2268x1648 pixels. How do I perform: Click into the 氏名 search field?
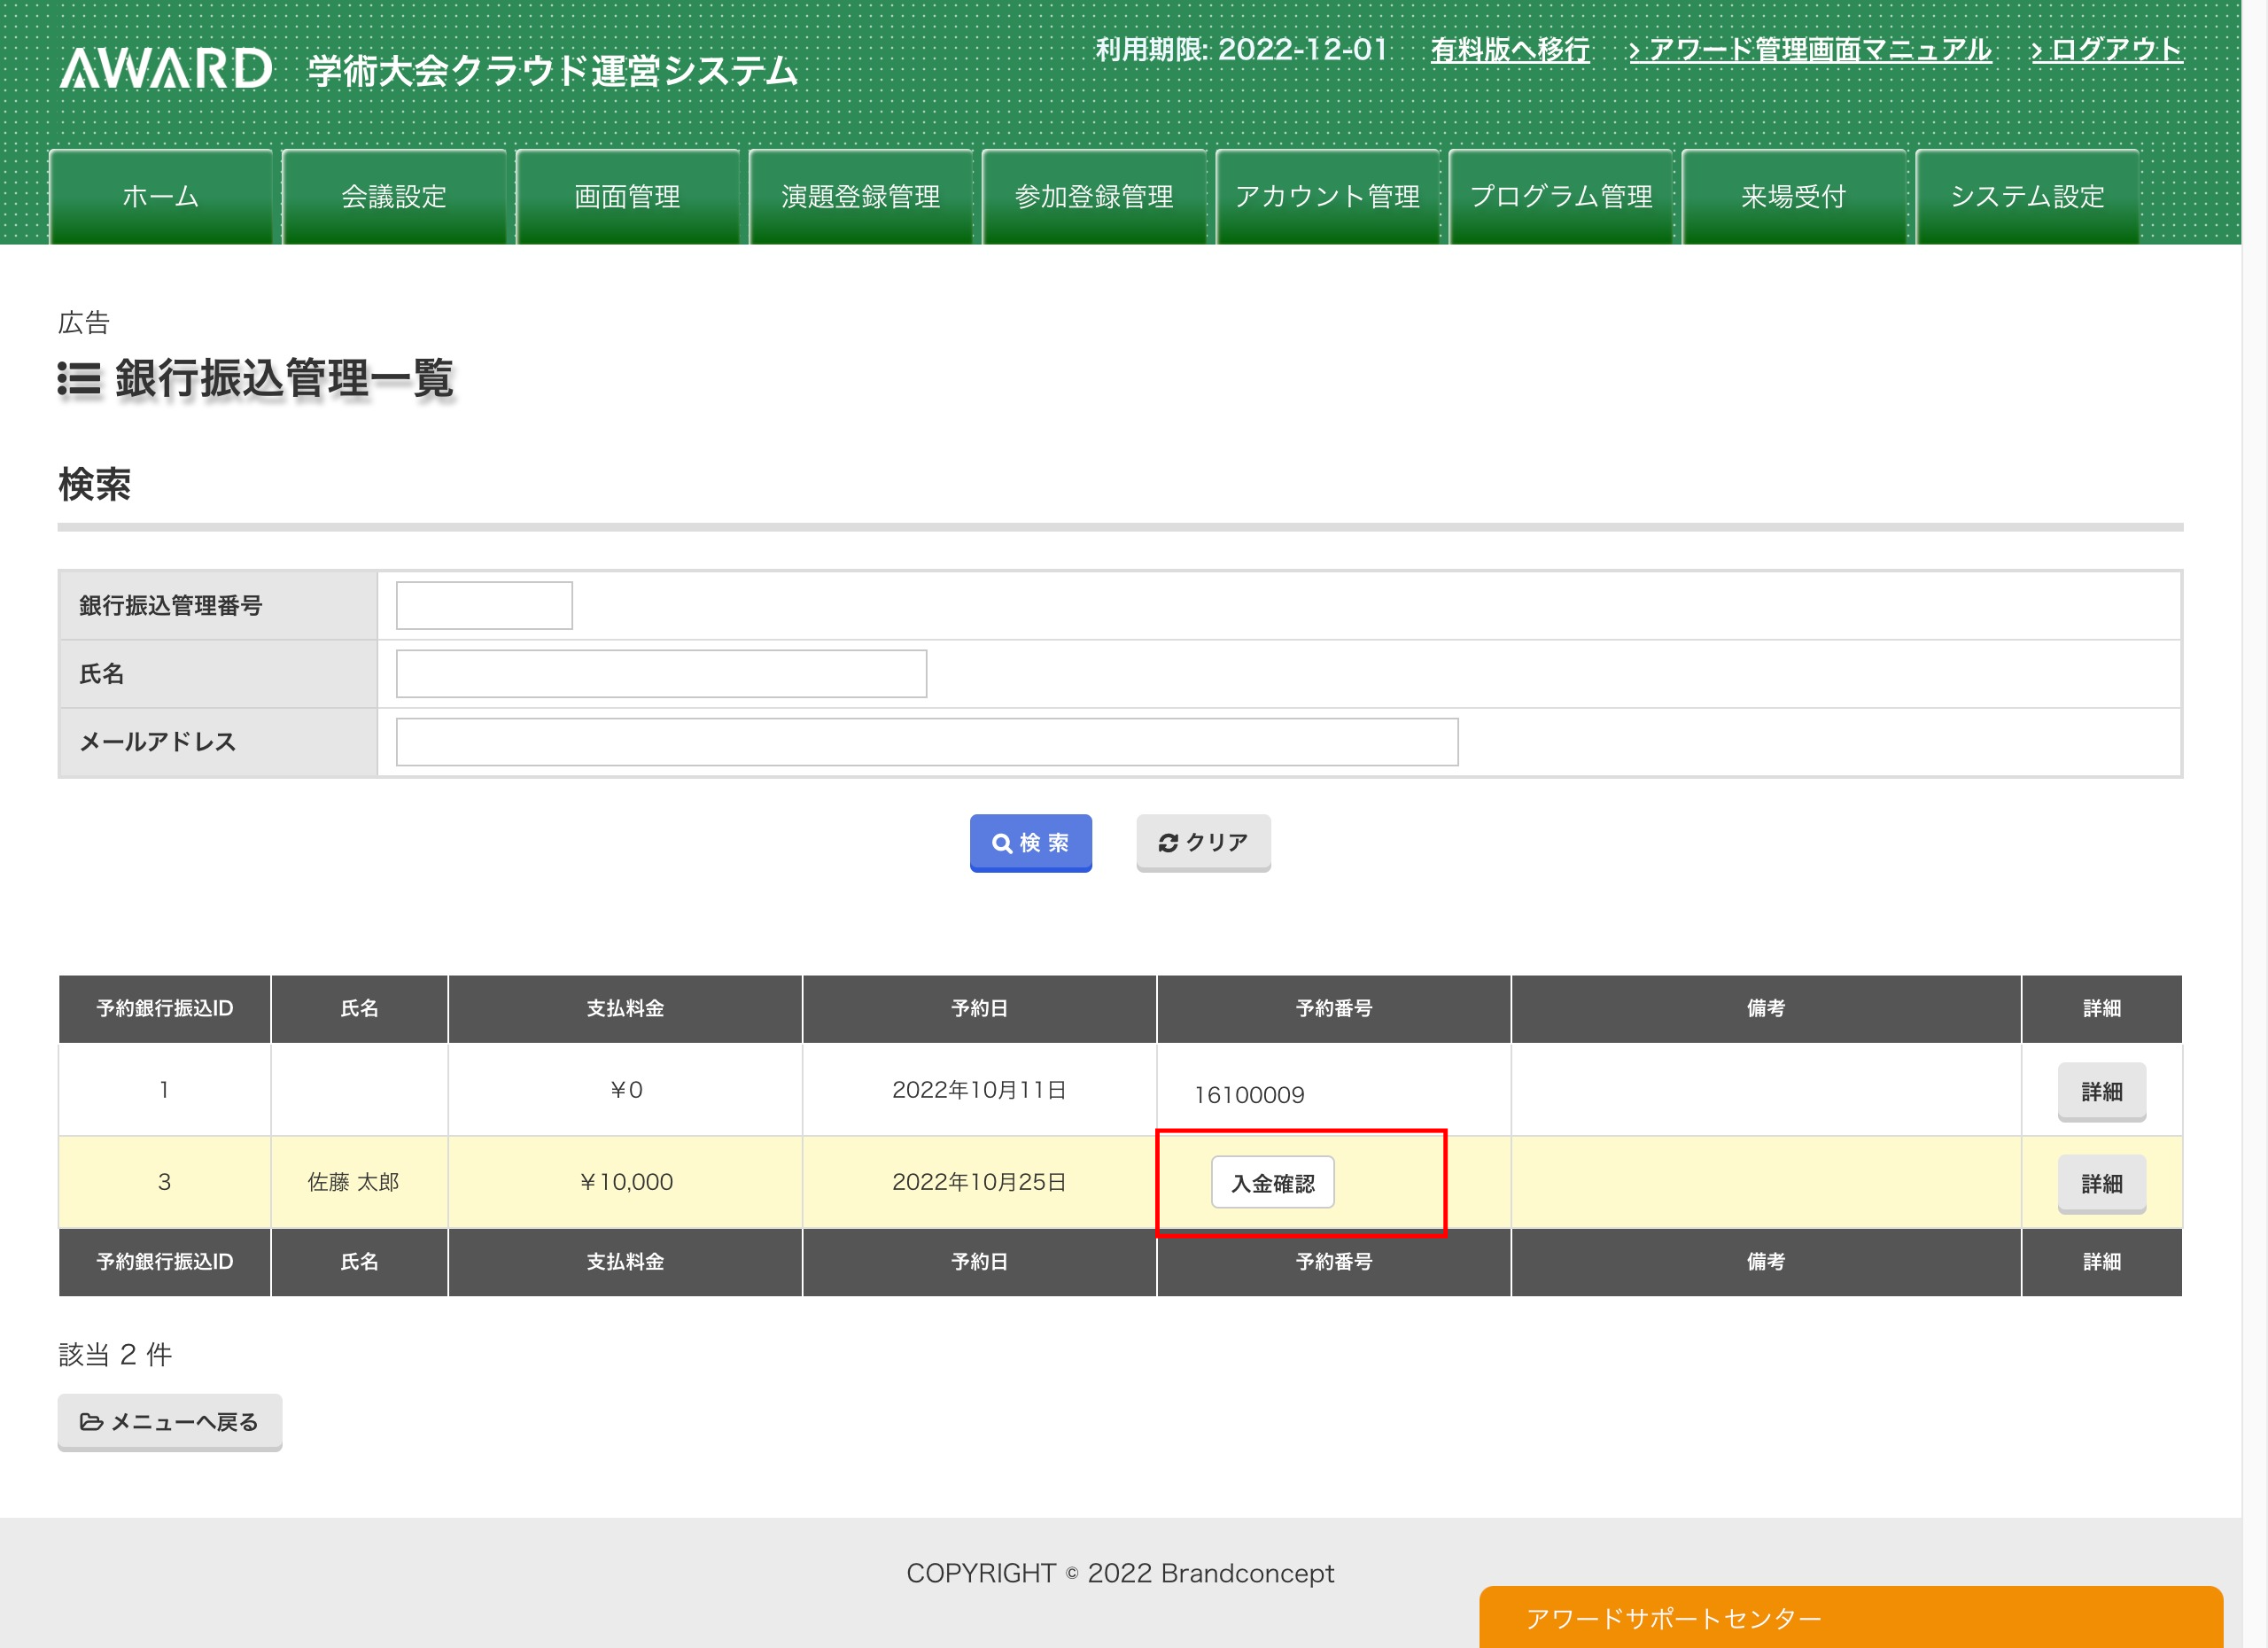tap(661, 674)
